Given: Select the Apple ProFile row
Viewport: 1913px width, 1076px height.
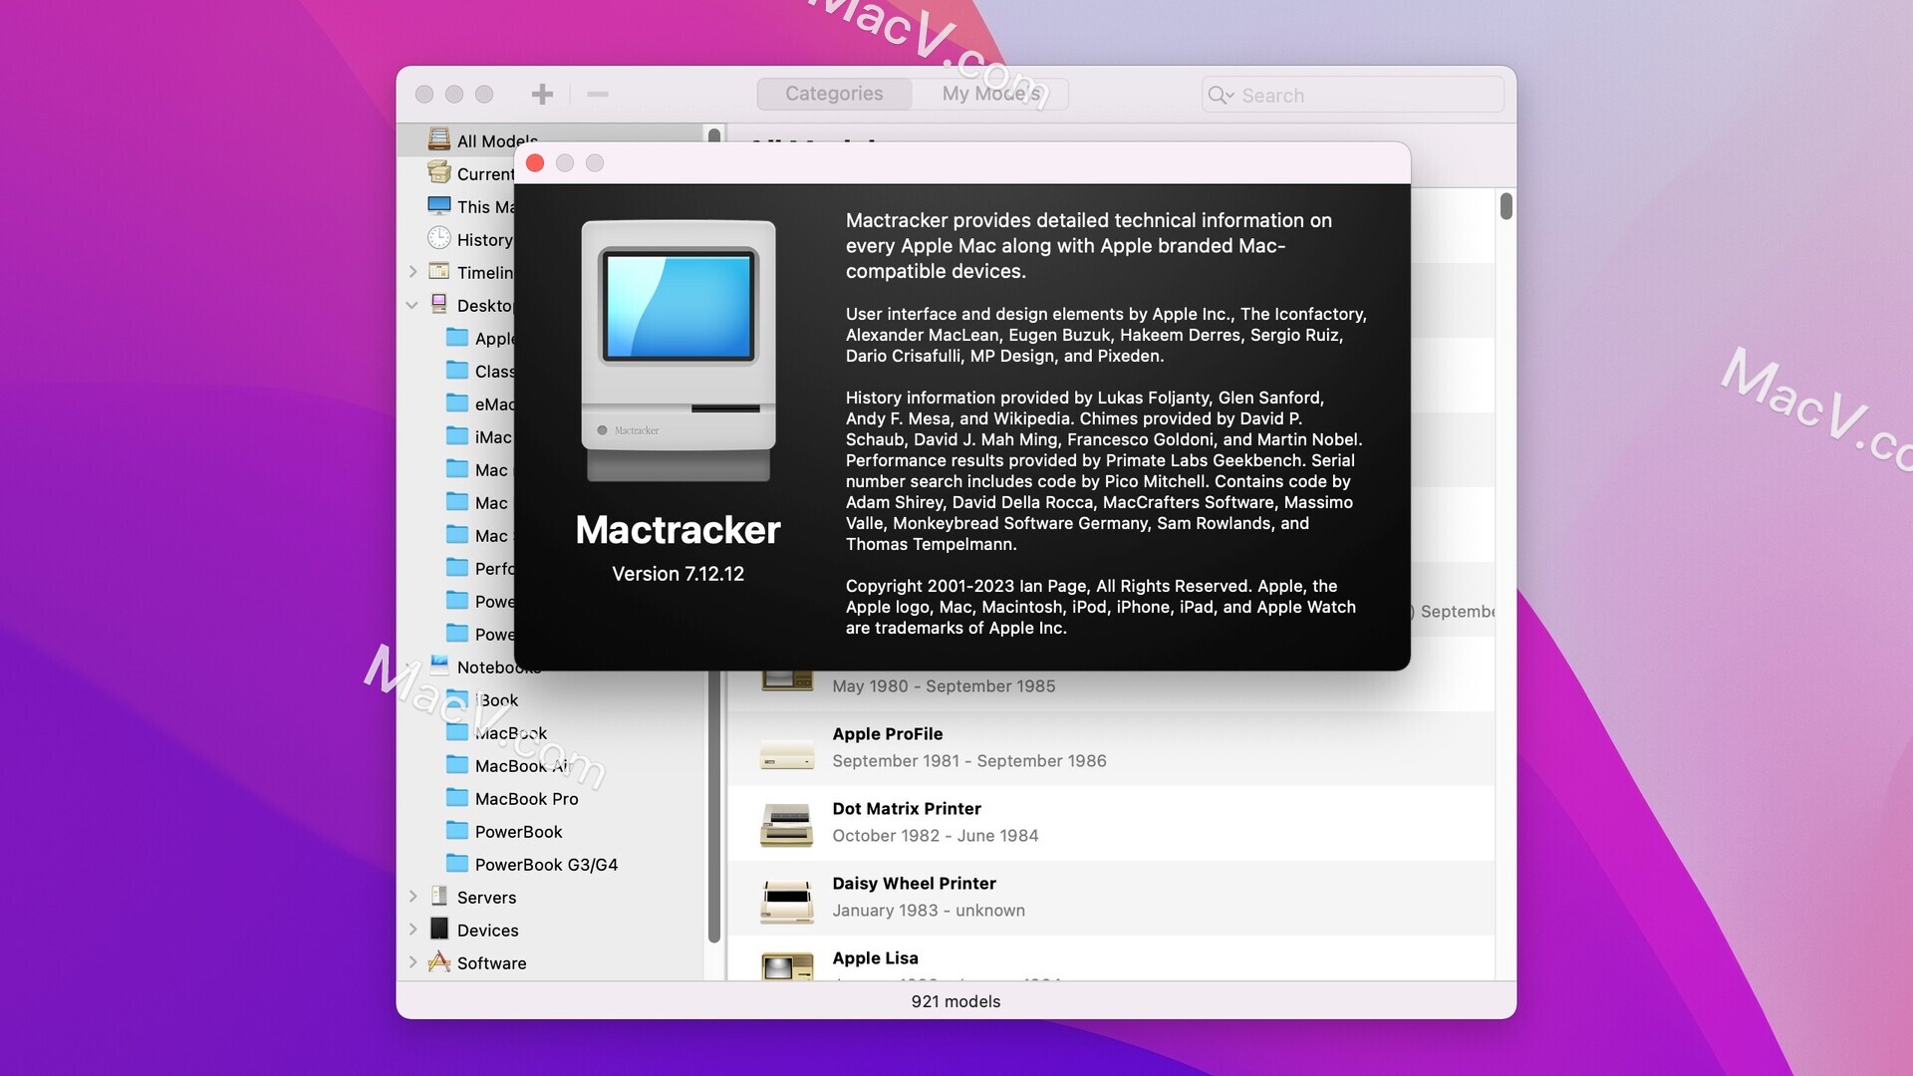Looking at the screenshot, I should pos(1111,748).
